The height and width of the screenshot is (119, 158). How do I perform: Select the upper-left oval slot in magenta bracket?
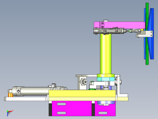pos(61,104)
